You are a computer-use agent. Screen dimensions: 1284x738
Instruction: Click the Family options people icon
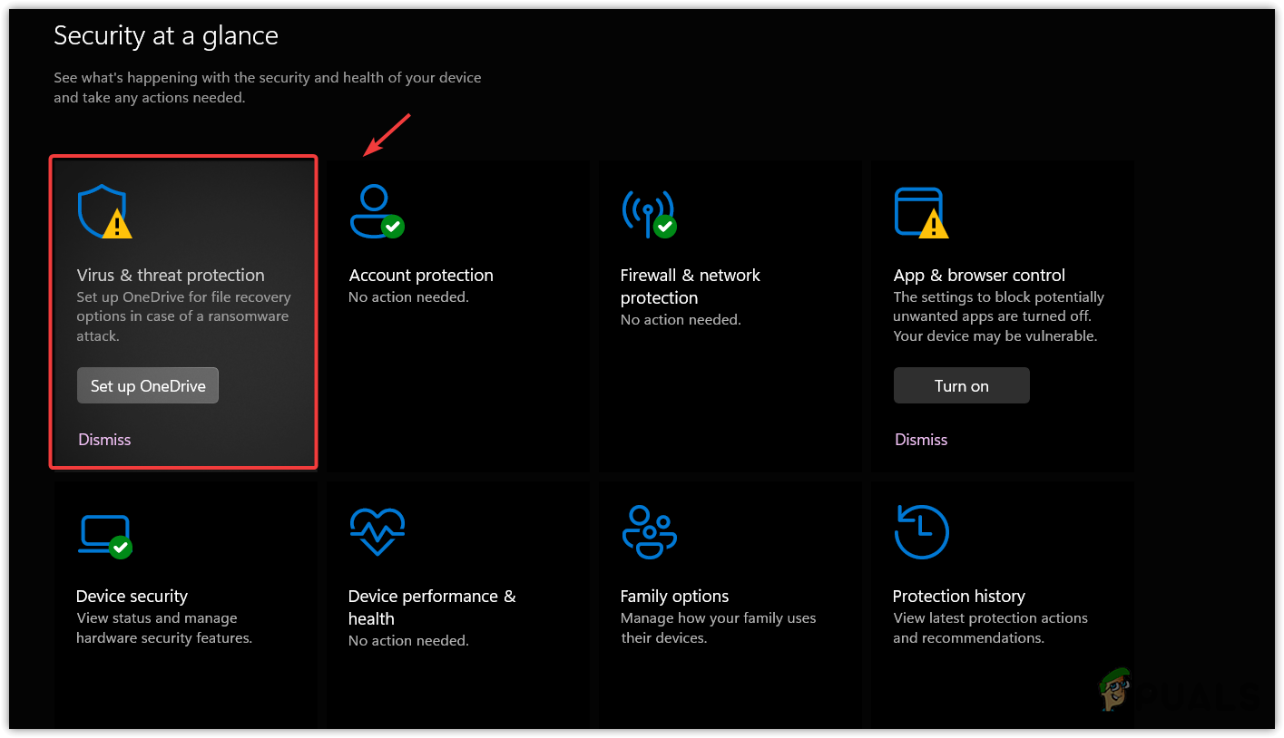pyautogui.click(x=649, y=531)
